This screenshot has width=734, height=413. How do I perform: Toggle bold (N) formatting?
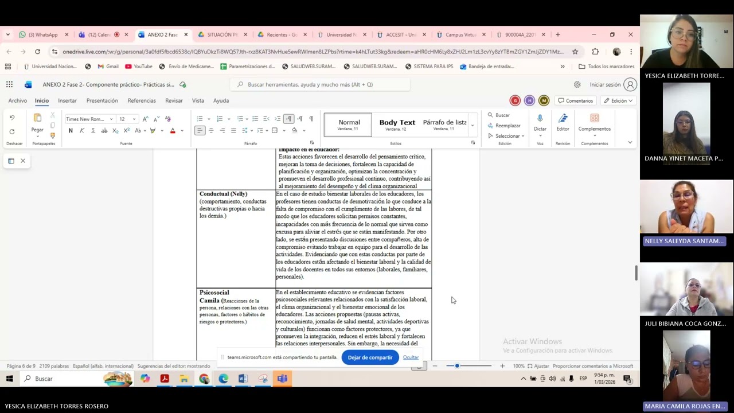coord(71,131)
